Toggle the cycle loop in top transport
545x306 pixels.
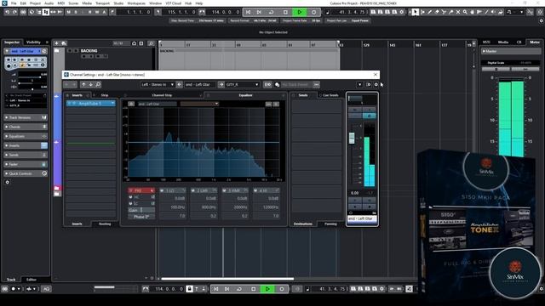(271, 12)
